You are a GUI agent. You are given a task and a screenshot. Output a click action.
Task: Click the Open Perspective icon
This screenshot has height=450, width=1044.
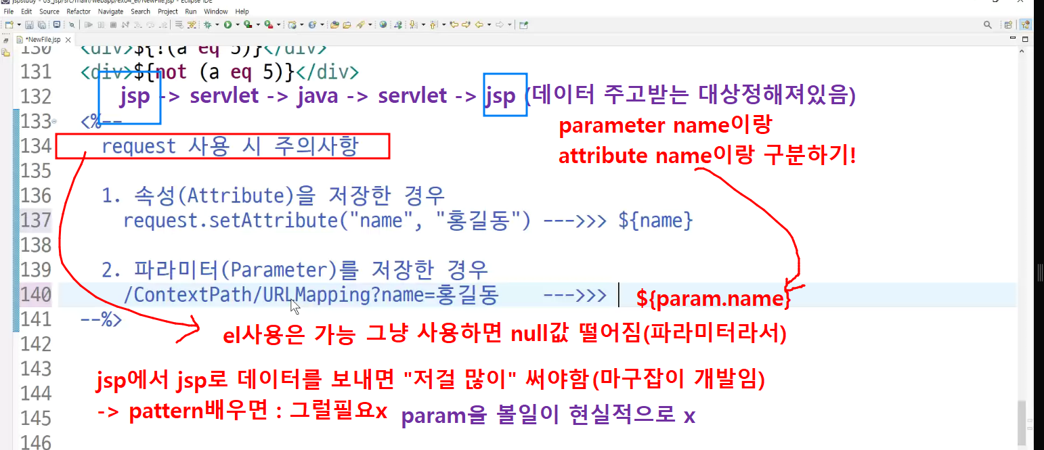point(1009,25)
